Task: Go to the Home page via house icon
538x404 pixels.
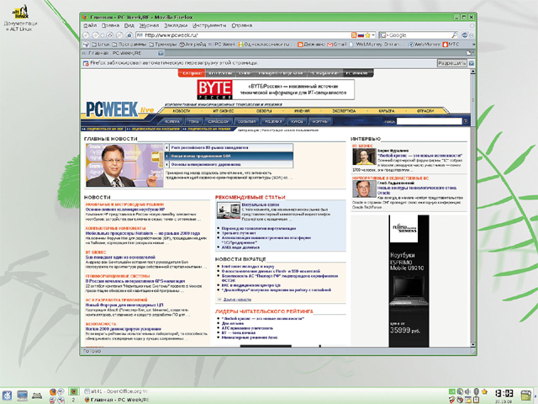Action: tap(129, 35)
